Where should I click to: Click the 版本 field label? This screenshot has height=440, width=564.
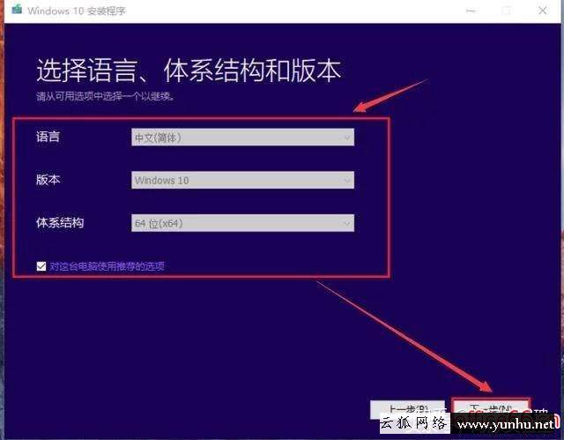click(x=48, y=180)
